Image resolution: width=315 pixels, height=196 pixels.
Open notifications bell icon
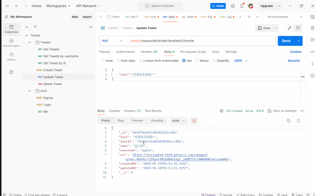pyautogui.click(x=242, y=6)
